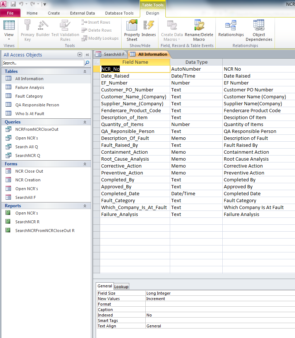Select row selector for NCR_No field
This screenshot has height=338, width=295.
(x=97, y=69)
